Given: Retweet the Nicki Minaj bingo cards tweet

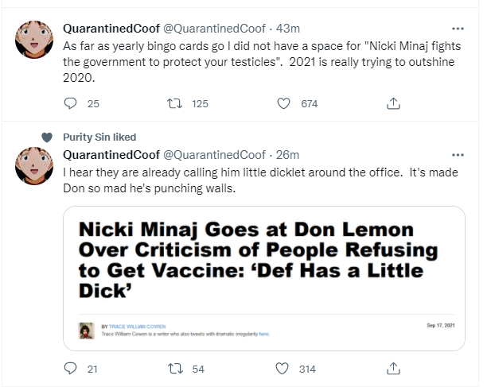Looking at the screenshot, I should tap(174, 103).
